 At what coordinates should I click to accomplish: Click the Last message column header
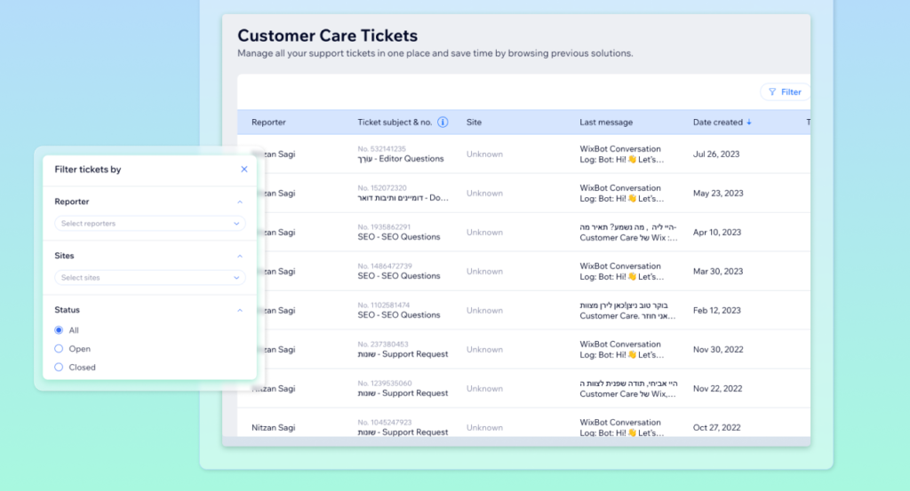click(x=606, y=123)
